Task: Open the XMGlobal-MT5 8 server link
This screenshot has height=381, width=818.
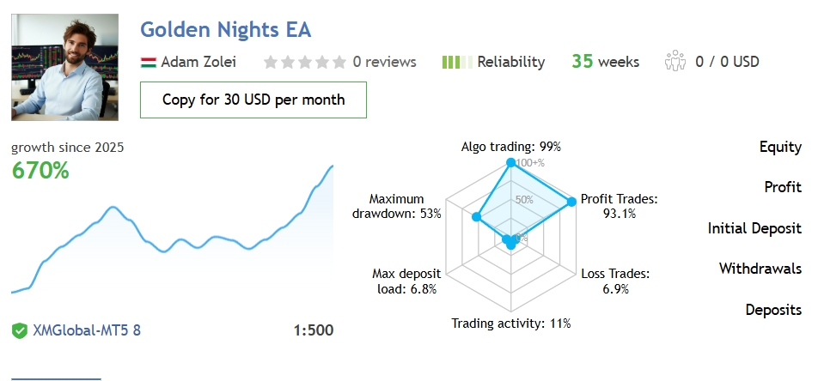Action: (86, 330)
